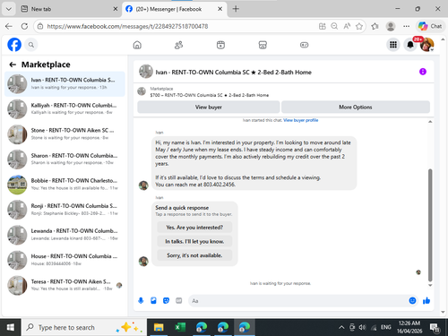Open the Windows Start menu

(x=11, y=328)
